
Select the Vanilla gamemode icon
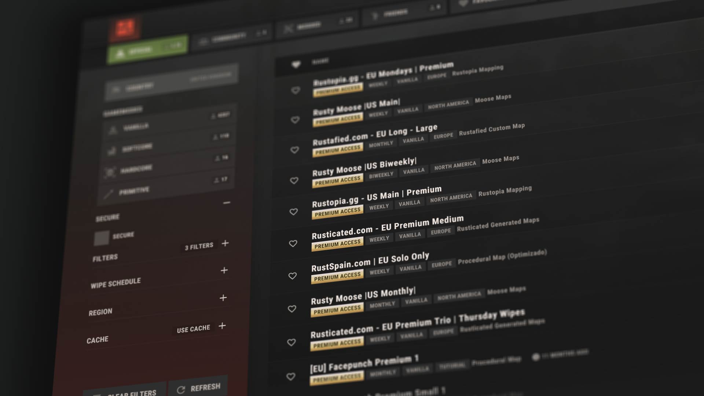coord(113,130)
